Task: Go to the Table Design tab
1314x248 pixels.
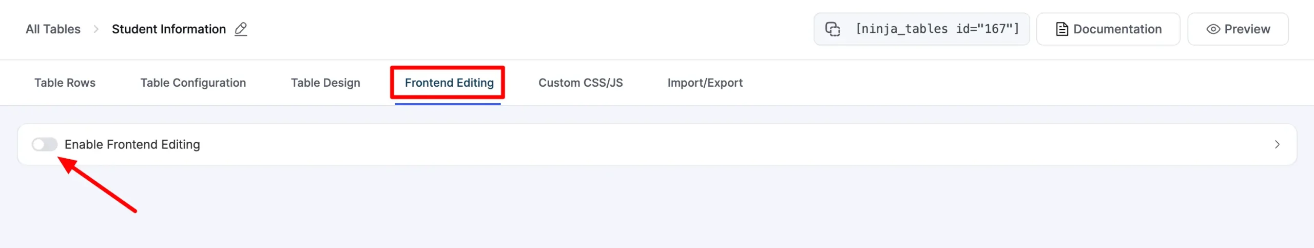Action: point(325,83)
